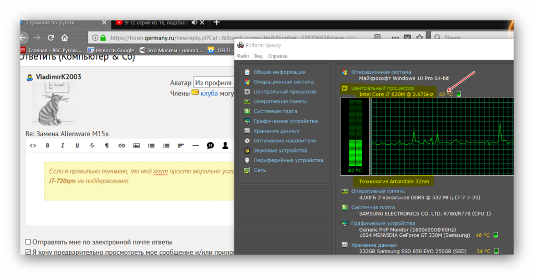Open the text alignment option in the editor
This screenshot has width=534, height=275.
[181, 146]
